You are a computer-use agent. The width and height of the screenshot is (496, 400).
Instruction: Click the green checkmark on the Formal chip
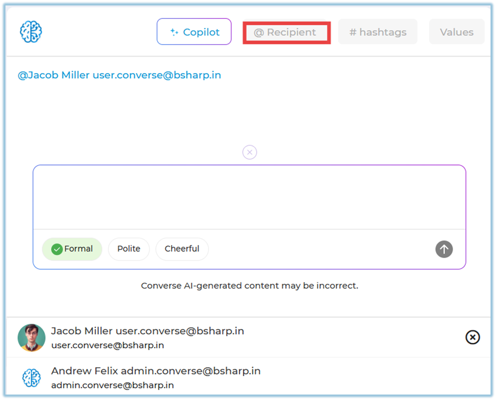pos(57,249)
